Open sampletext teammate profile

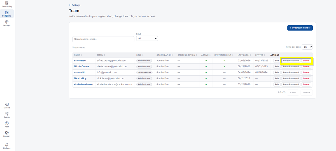(x=80, y=61)
